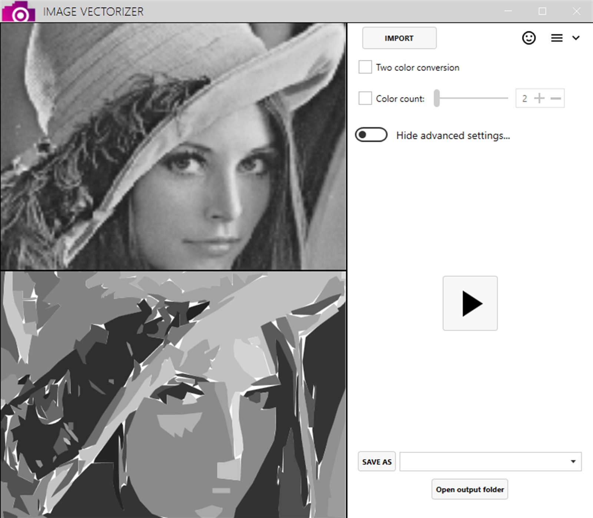The width and height of the screenshot is (593, 518).
Task: Click the play button to start vectorizing
Action: [x=470, y=303]
